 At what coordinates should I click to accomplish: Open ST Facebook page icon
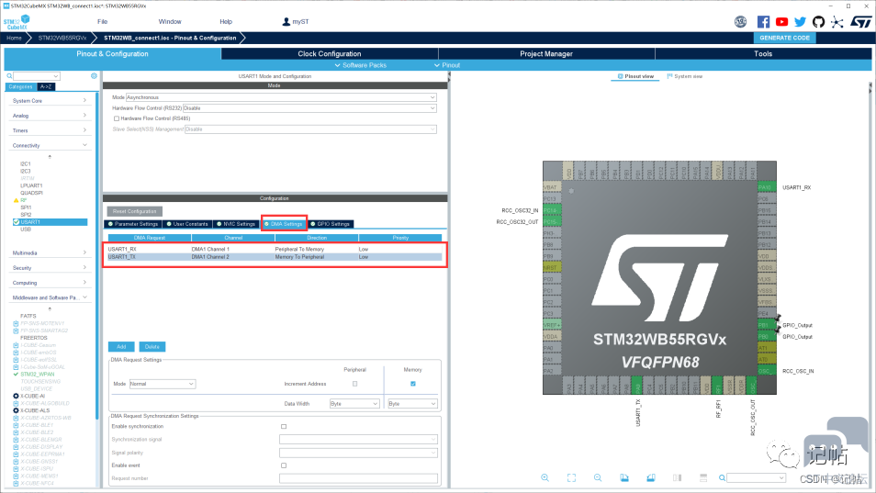point(763,22)
